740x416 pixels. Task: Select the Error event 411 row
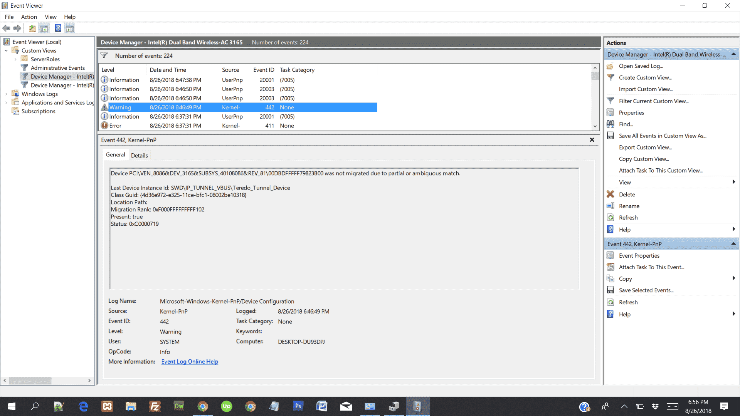[238, 126]
